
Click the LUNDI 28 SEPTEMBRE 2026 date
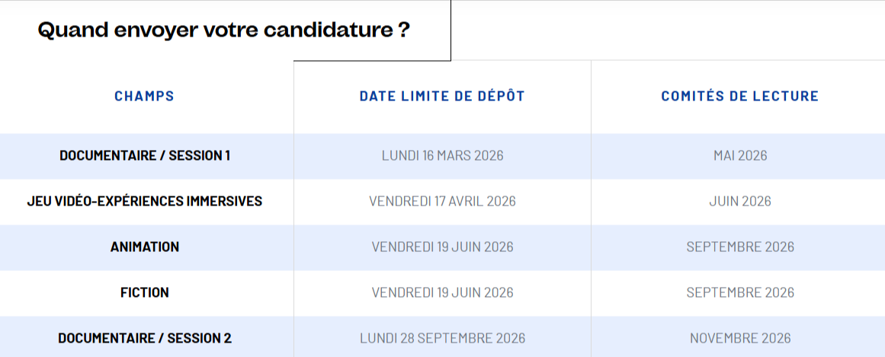click(442, 338)
